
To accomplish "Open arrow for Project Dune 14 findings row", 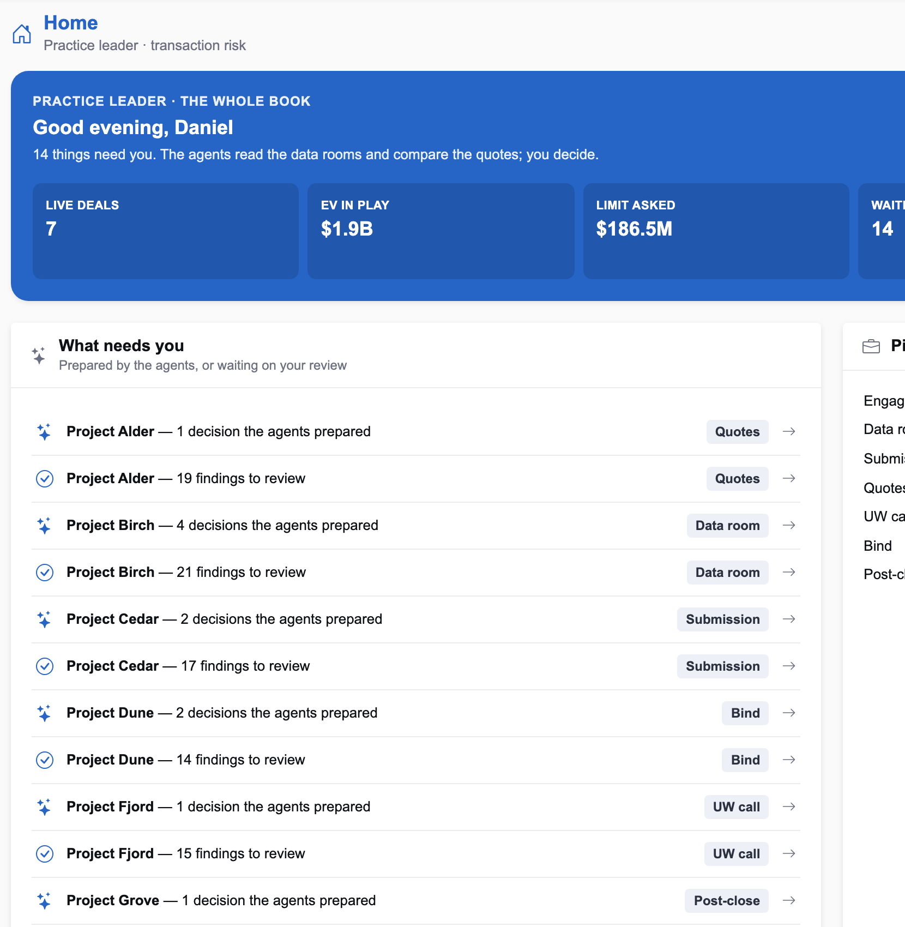I will (789, 760).
